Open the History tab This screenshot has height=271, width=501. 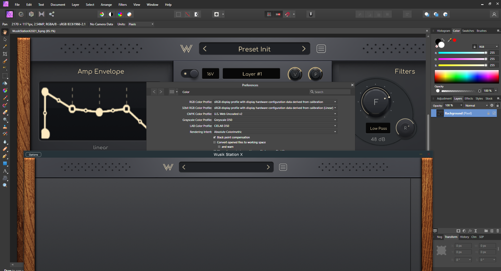click(464, 237)
